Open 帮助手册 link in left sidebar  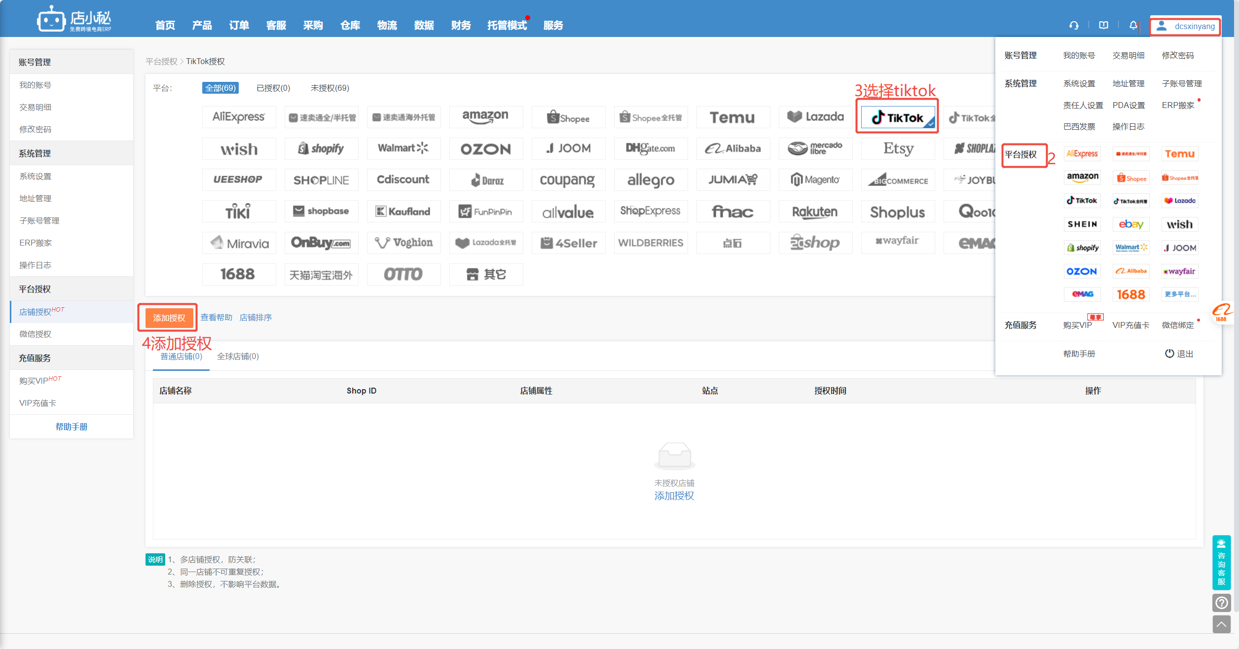coord(72,427)
